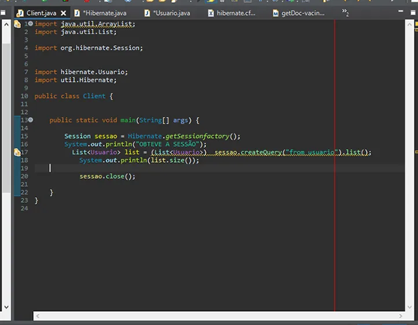Click the horizontal scrollbar left arrow
This screenshot has height=325, width=418.
[38, 316]
